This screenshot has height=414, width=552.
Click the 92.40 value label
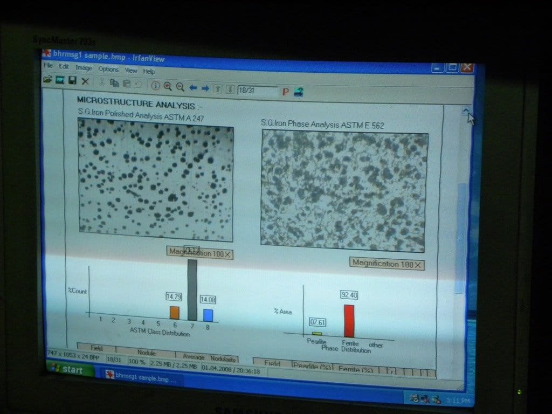pyautogui.click(x=349, y=295)
